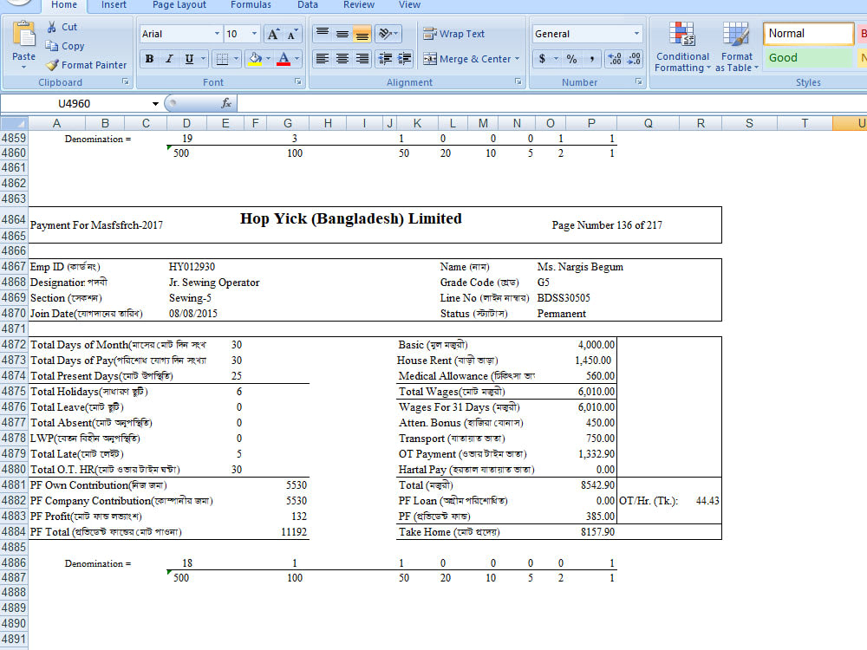867x650 pixels.
Task: Click the Shrink Font icon
Action: point(292,35)
